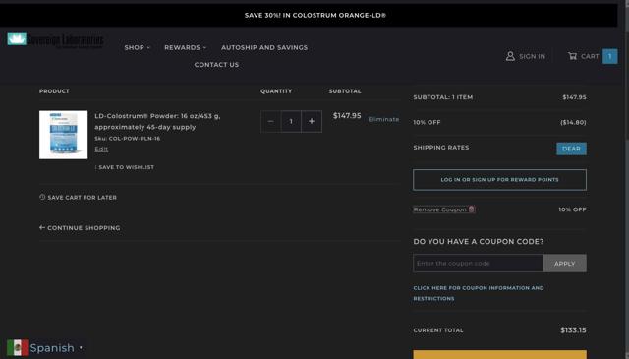
Task: Click the Save 30% Colostrum Orange-LD banner
Action: coord(315,16)
